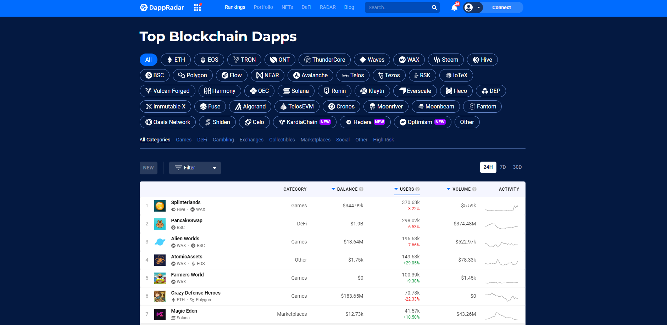Show High Risk category dapps
Viewport: 667px width, 325px height.
pos(383,140)
